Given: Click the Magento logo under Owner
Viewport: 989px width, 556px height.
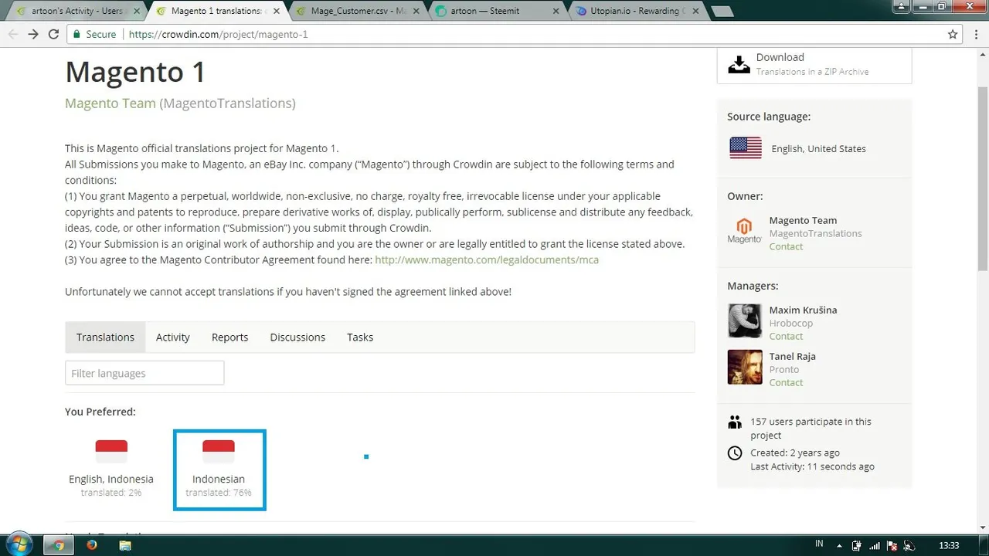Looking at the screenshot, I should (x=744, y=232).
